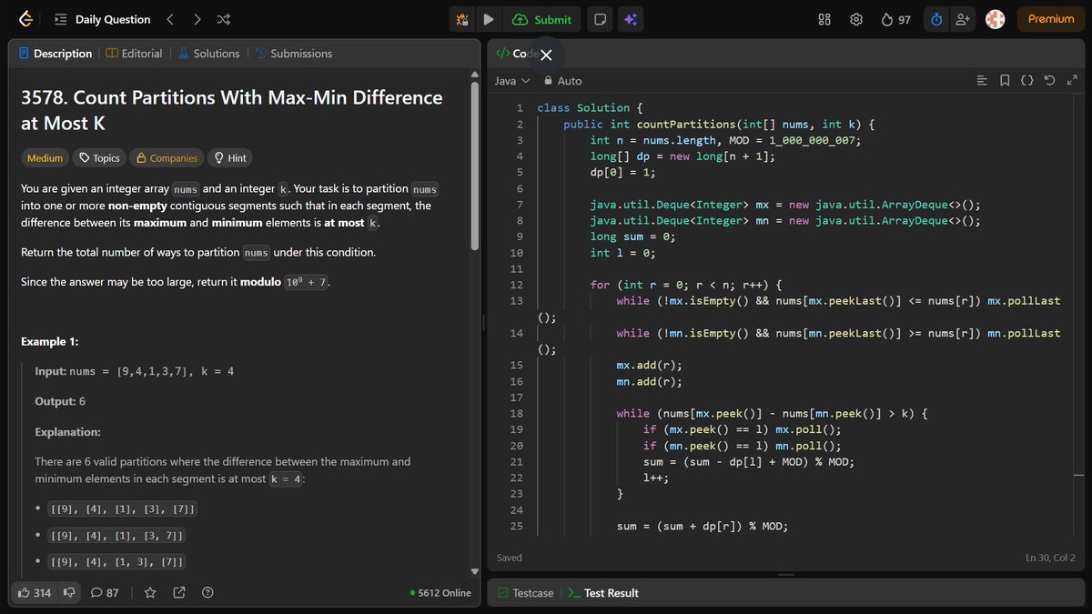Image resolution: width=1092 pixels, height=614 pixels.
Task: Click the scrollbar up arrow in description
Action: pyautogui.click(x=474, y=75)
